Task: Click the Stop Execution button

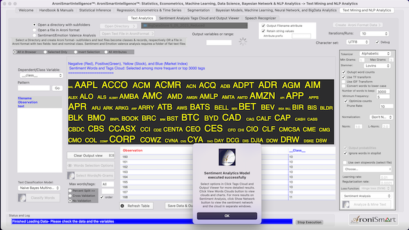Action: 309,222
